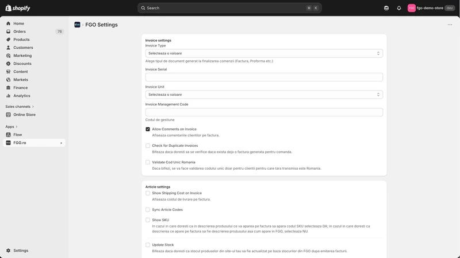460x258 pixels.
Task: Click the store icon beside the bell
Action: (x=386, y=8)
